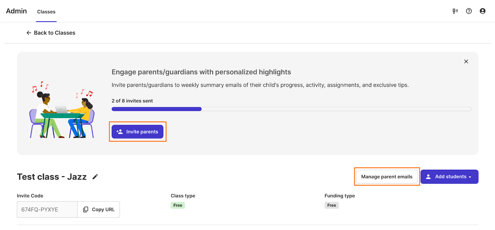
Task: Click the audio accessibility icon in the top bar
Action: [x=455, y=11]
